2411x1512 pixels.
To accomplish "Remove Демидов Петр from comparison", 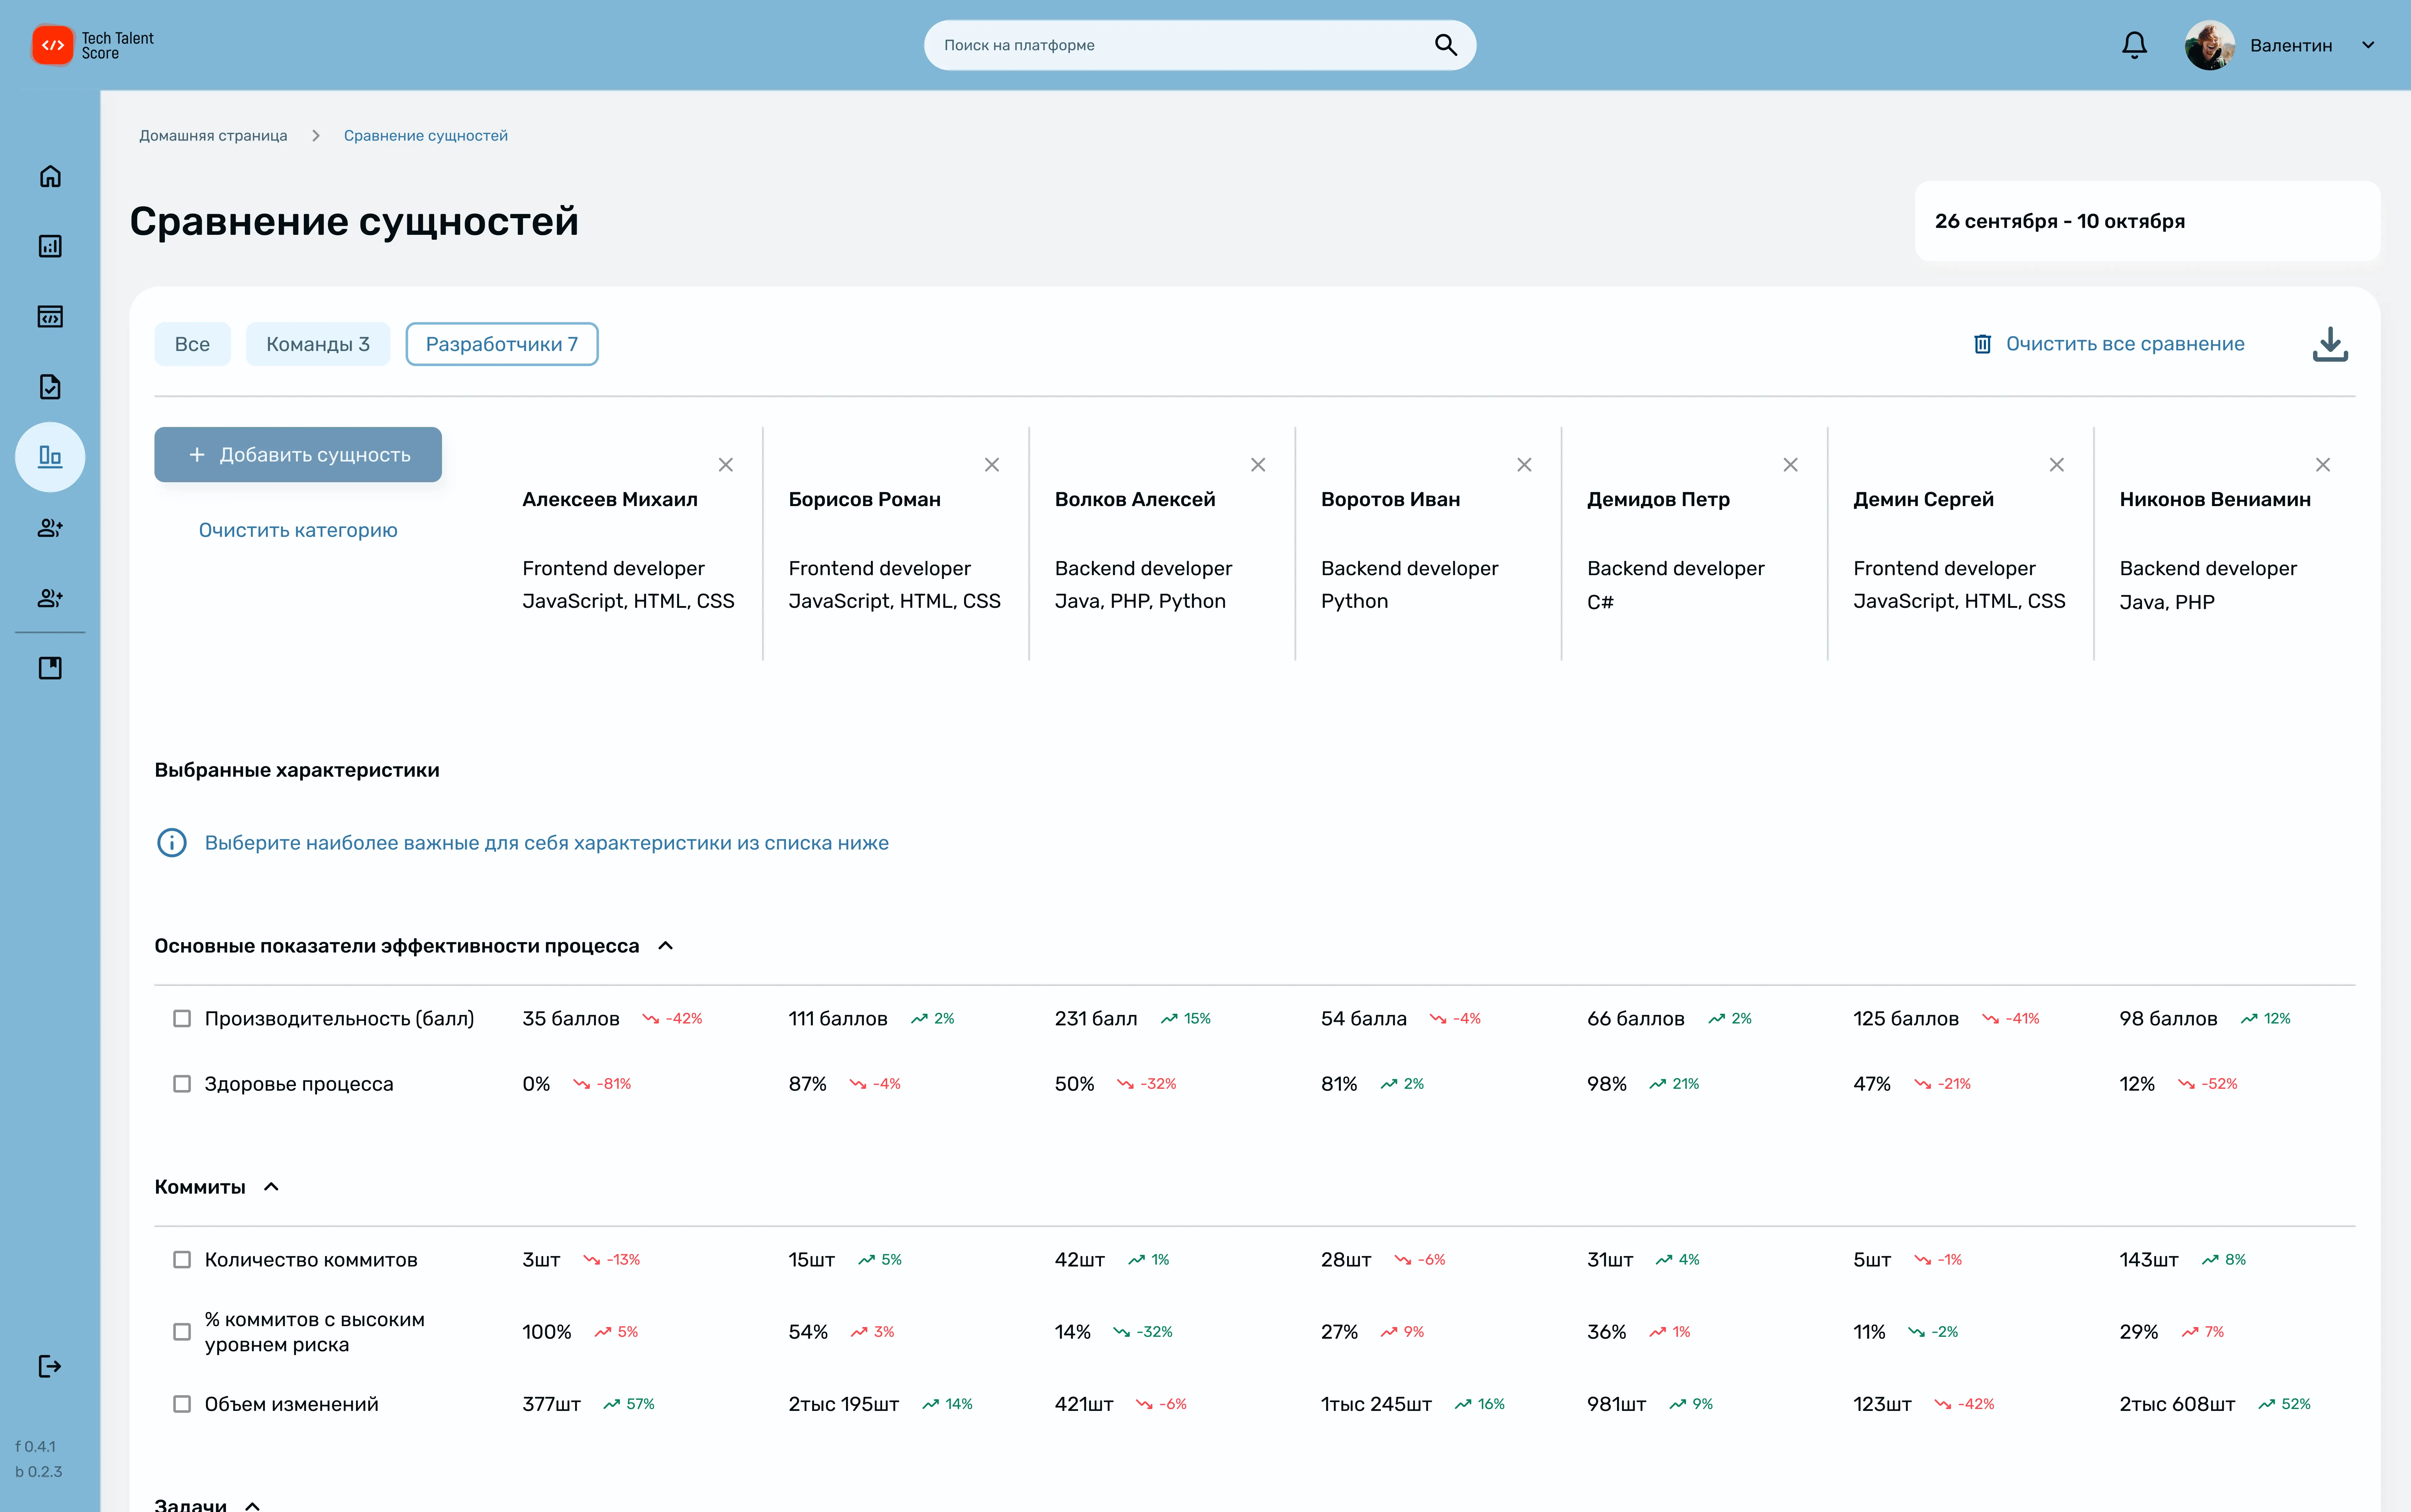I will [1790, 465].
